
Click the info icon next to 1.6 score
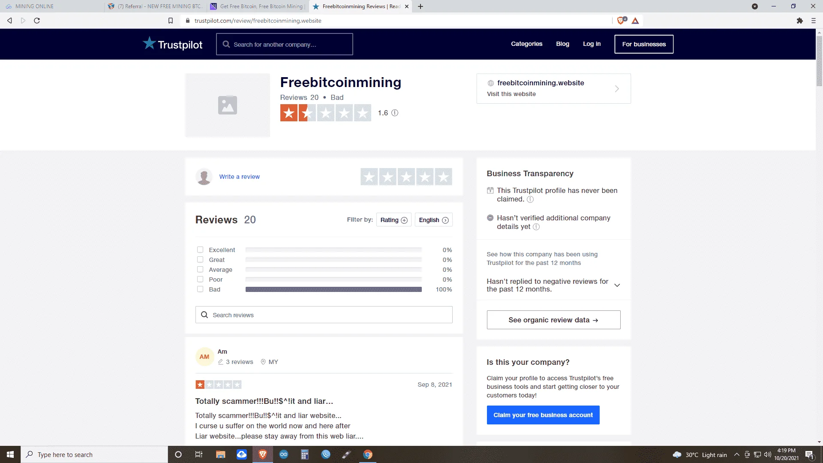[395, 113]
